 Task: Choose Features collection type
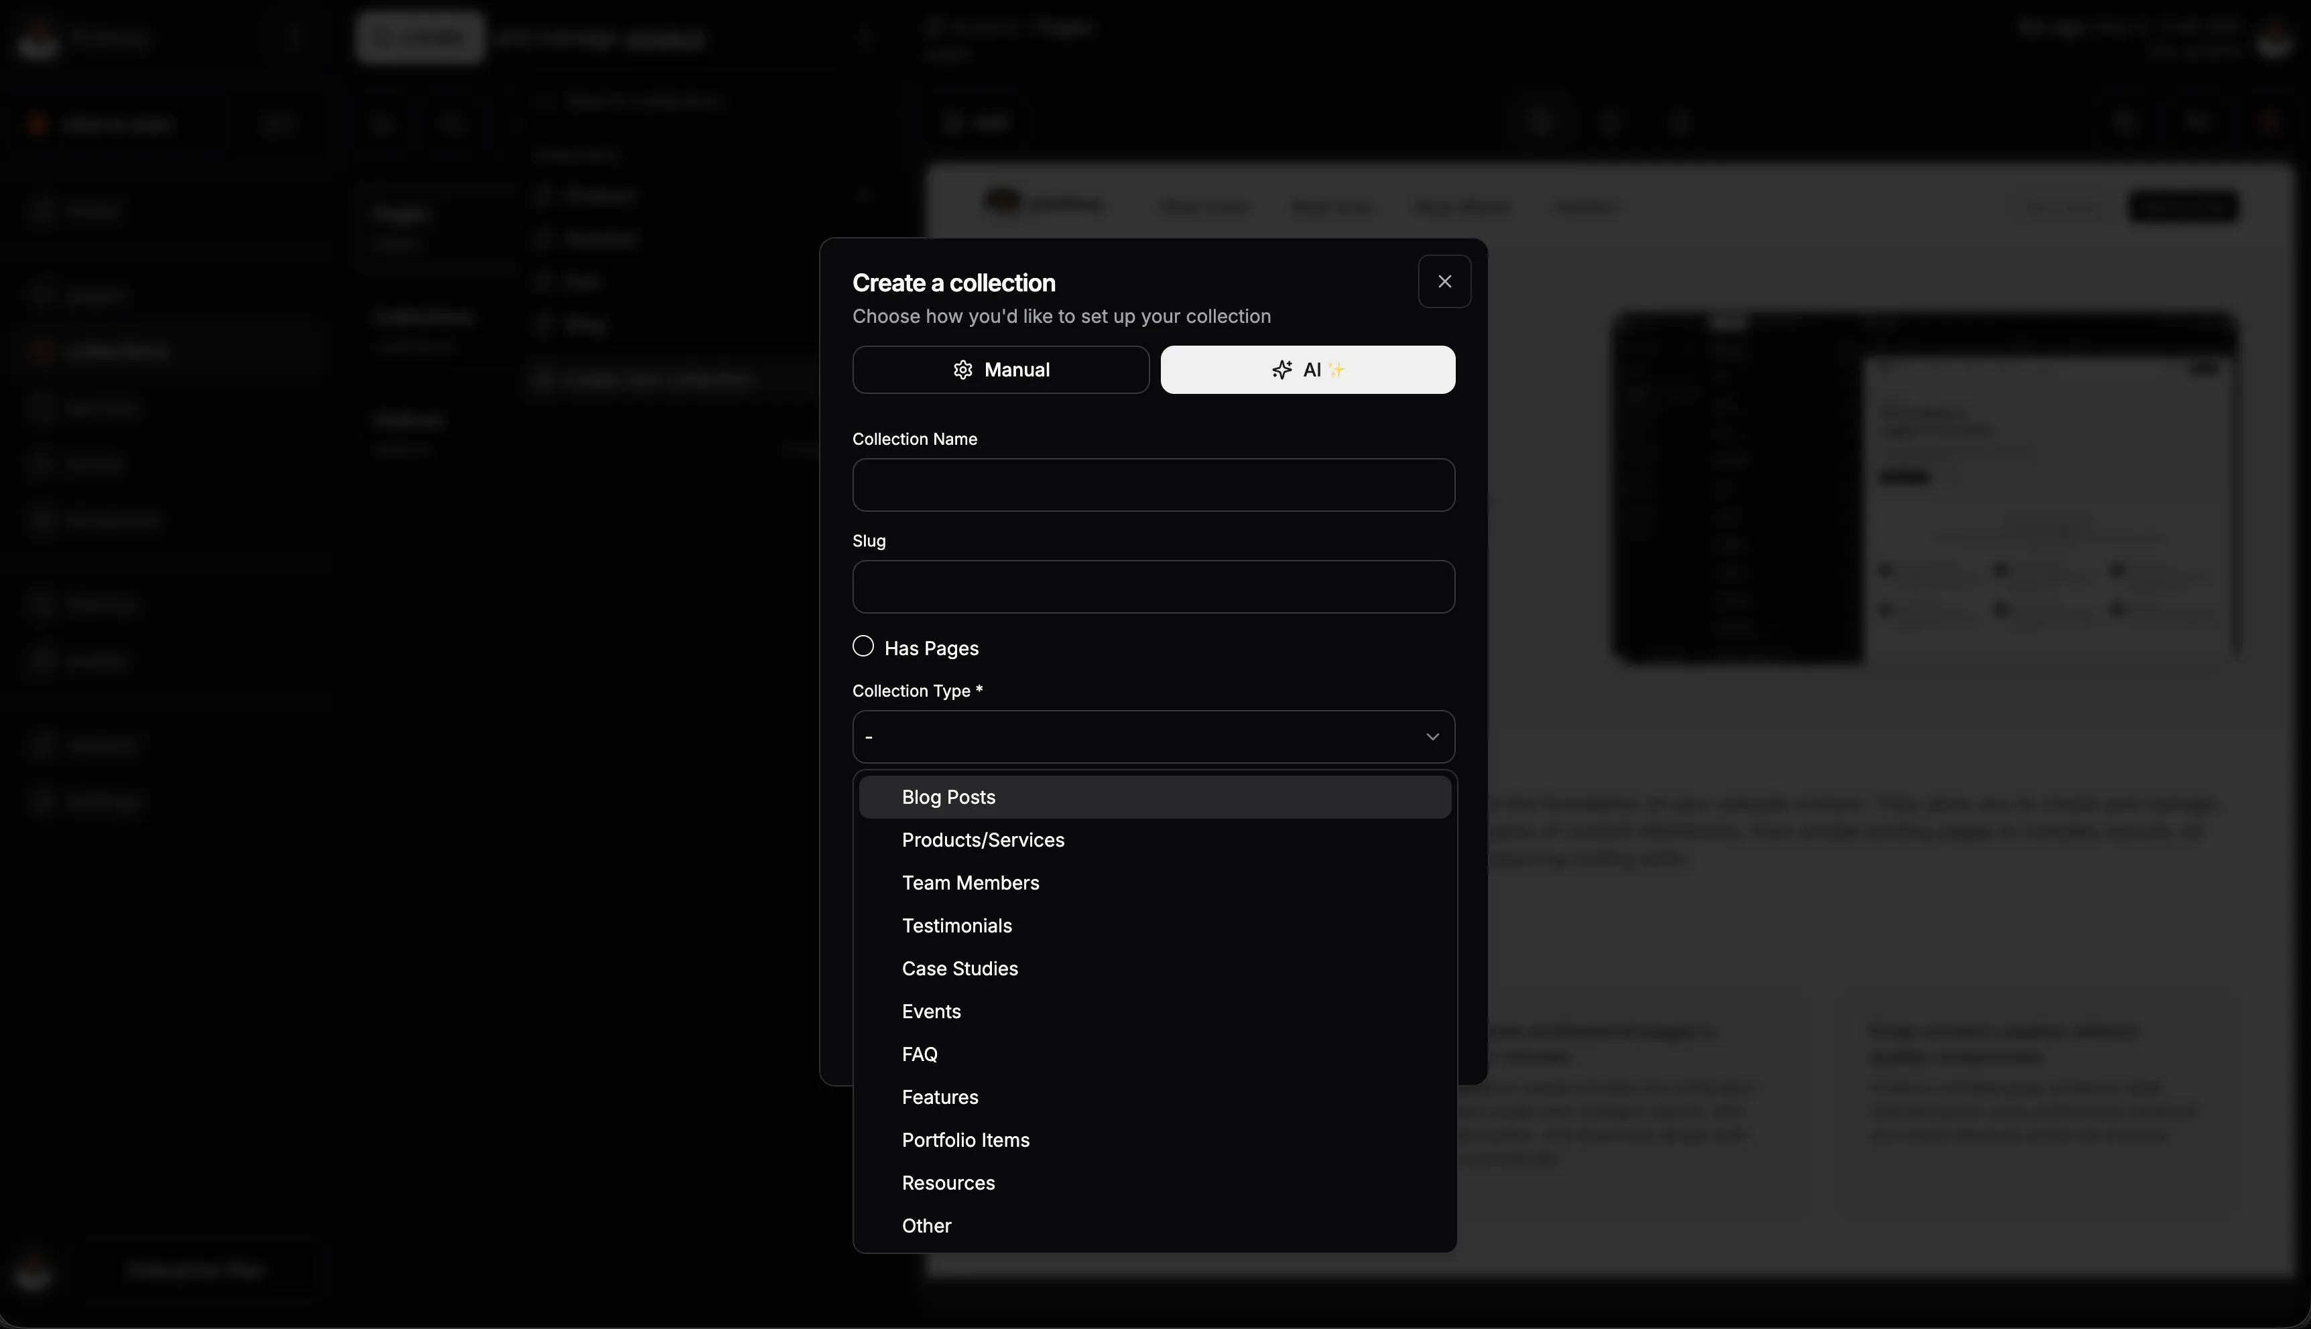click(940, 1097)
